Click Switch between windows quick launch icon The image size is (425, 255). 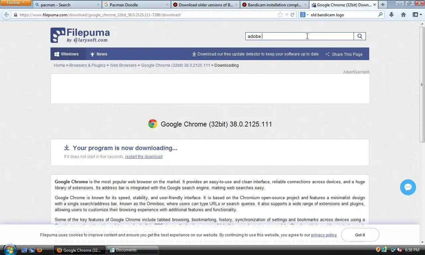[32, 250]
